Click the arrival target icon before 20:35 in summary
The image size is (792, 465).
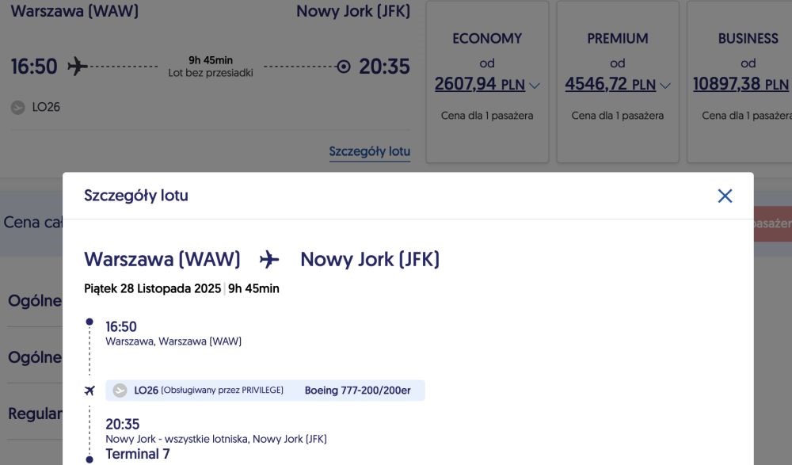pos(343,67)
